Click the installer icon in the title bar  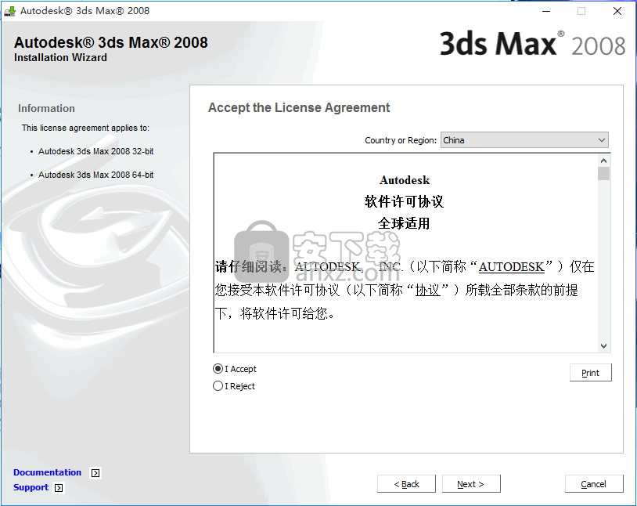9,11
